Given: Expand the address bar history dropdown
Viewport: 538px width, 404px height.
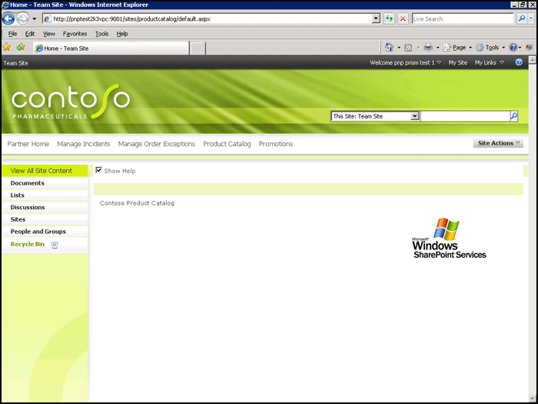Looking at the screenshot, I should pos(376,19).
